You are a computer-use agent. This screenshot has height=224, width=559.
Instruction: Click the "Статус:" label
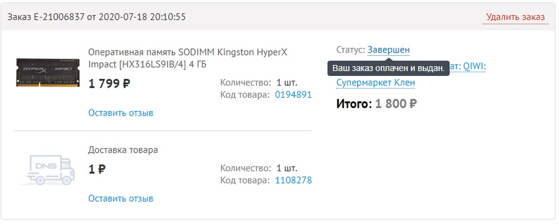350,50
